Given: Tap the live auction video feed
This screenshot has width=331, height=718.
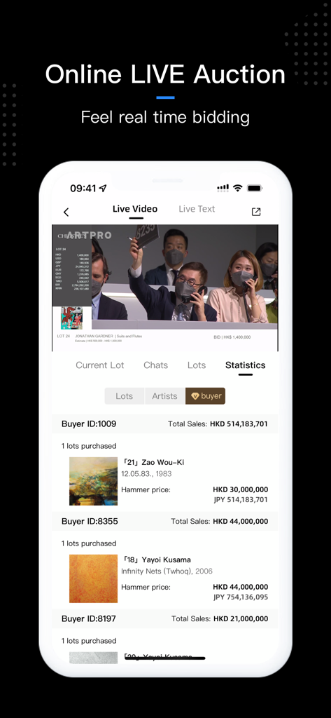Looking at the screenshot, I should point(165,287).
